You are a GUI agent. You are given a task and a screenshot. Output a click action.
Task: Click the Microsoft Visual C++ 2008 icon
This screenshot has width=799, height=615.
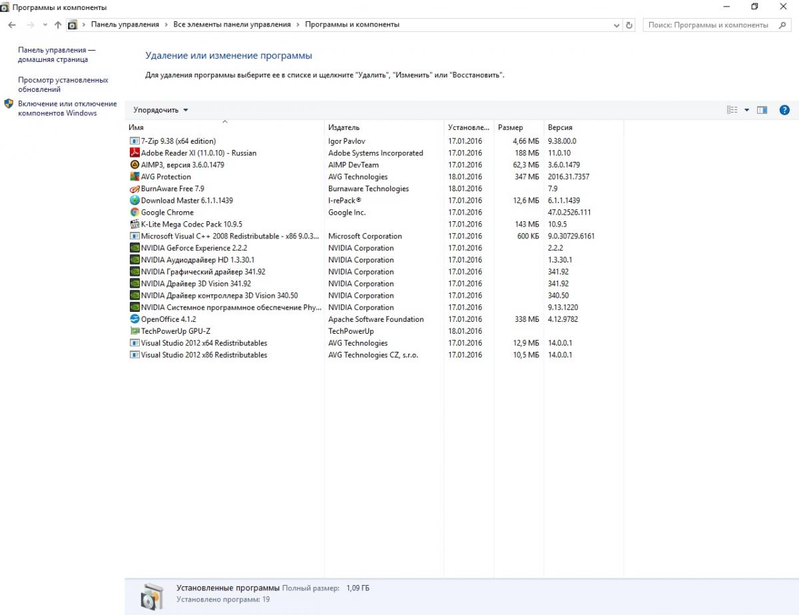[x=134, y=236]
